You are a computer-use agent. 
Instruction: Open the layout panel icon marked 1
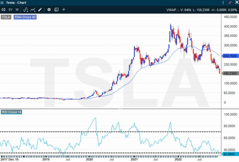point(56,10)
